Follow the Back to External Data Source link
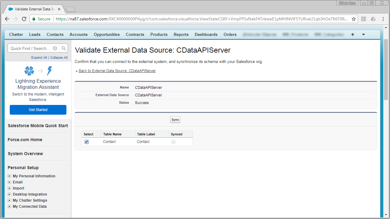The height and width of the screenshot is (219, 390). coord(117,71)
